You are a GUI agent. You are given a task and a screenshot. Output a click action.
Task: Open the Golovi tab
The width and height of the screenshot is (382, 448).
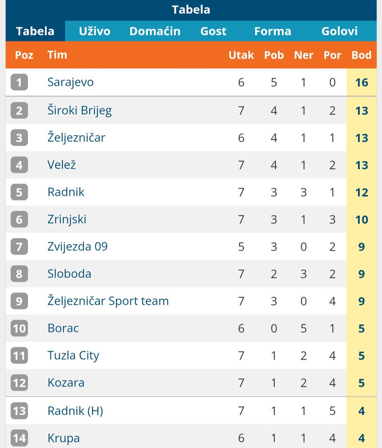coord(339,31)
